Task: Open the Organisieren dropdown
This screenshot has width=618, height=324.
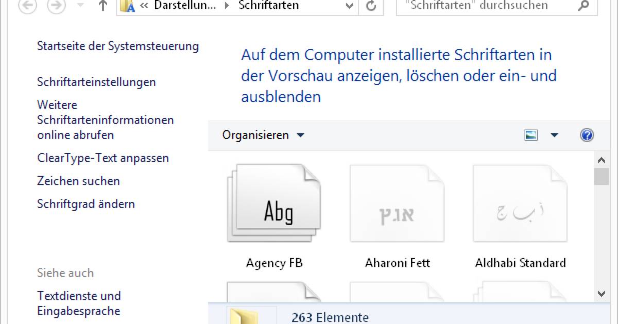Action: (x=262, y=134)
